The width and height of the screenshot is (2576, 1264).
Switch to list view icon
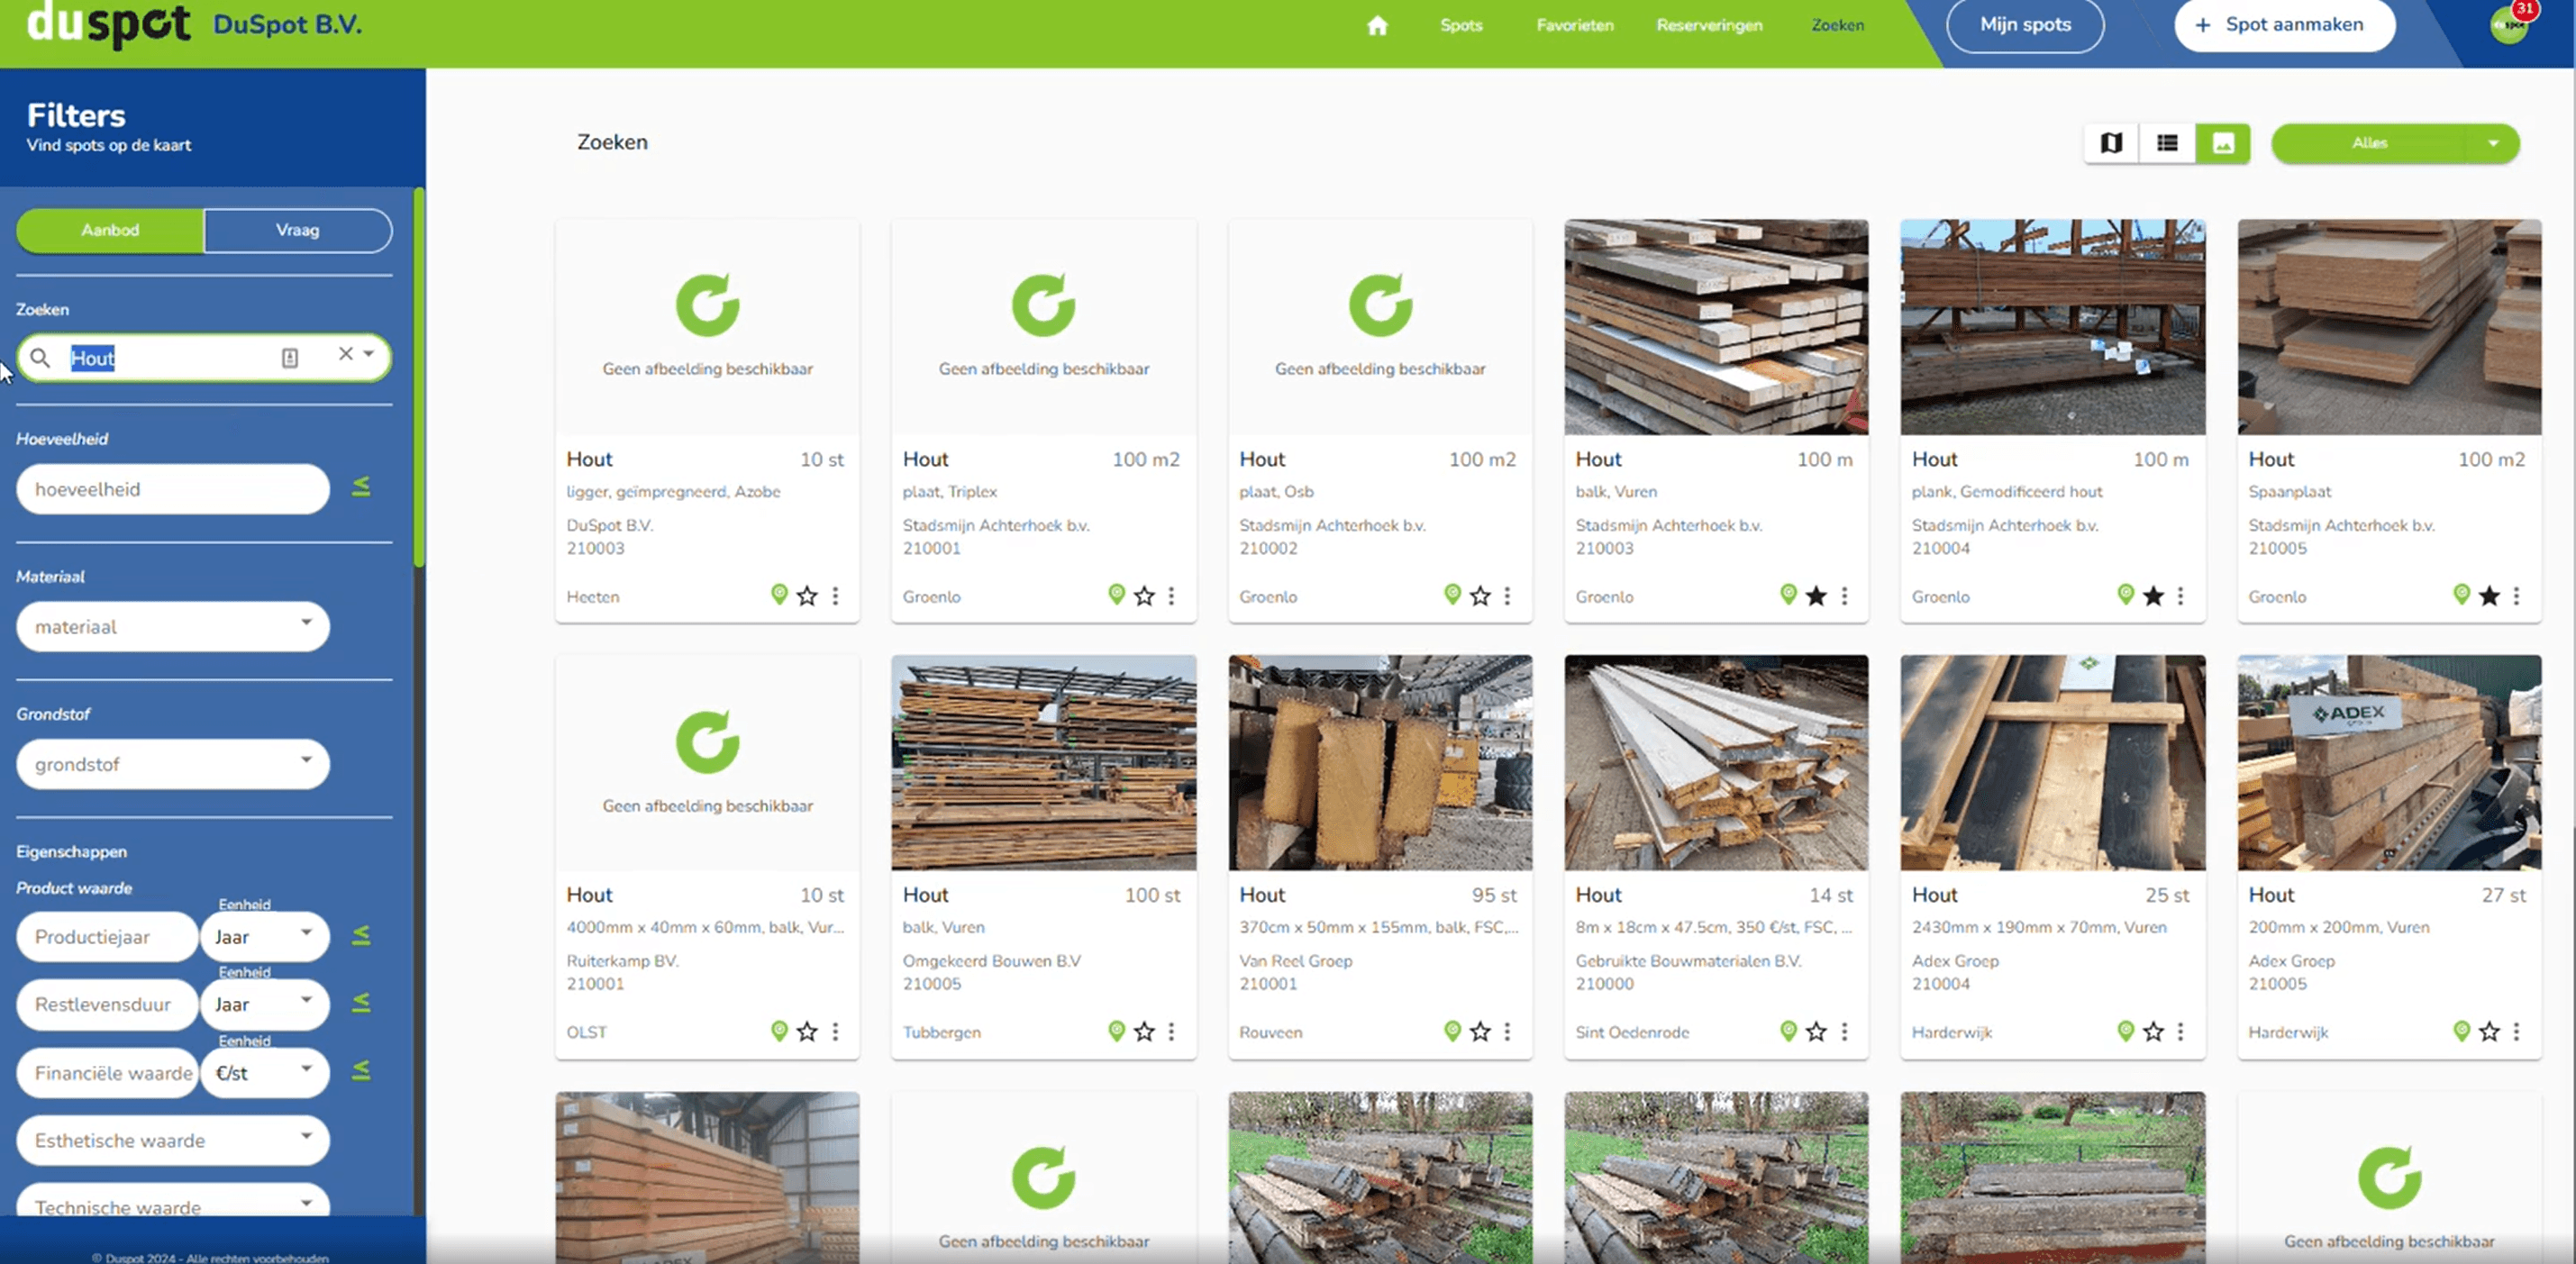point(2167,143)
